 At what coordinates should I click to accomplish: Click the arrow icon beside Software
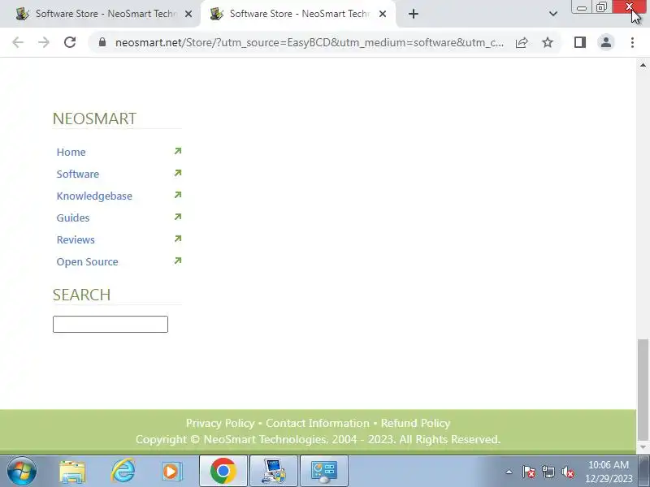tap(178, 173)
